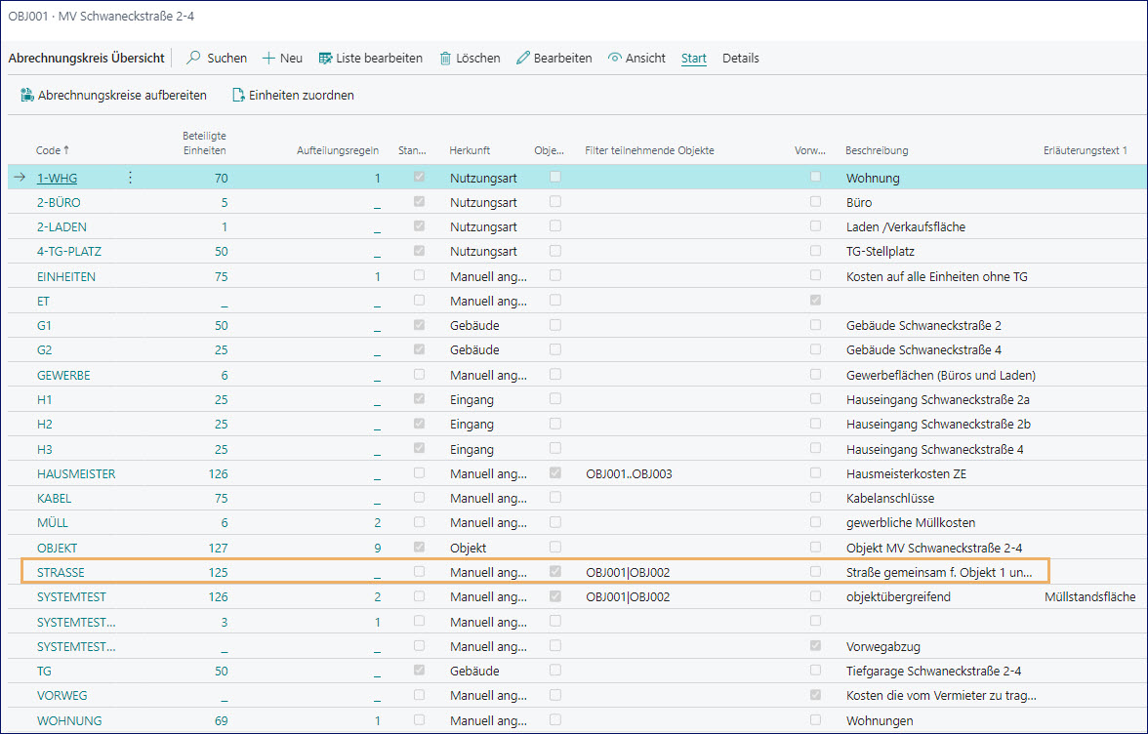Toggle Objekt checkbox in HAUSMEISTER row

[555, 473]
